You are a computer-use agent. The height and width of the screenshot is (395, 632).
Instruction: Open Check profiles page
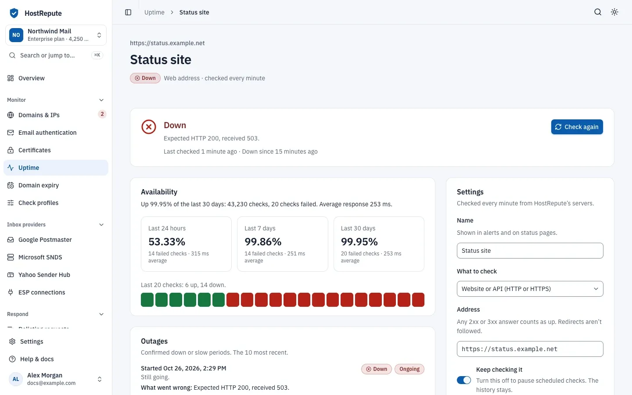click(x=56, y=203)
